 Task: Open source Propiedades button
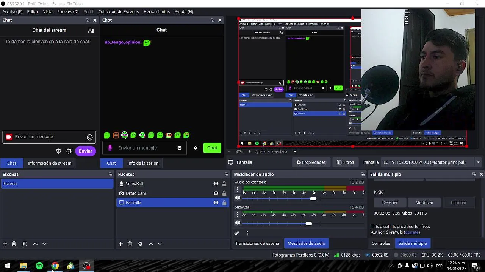[311, 162]
